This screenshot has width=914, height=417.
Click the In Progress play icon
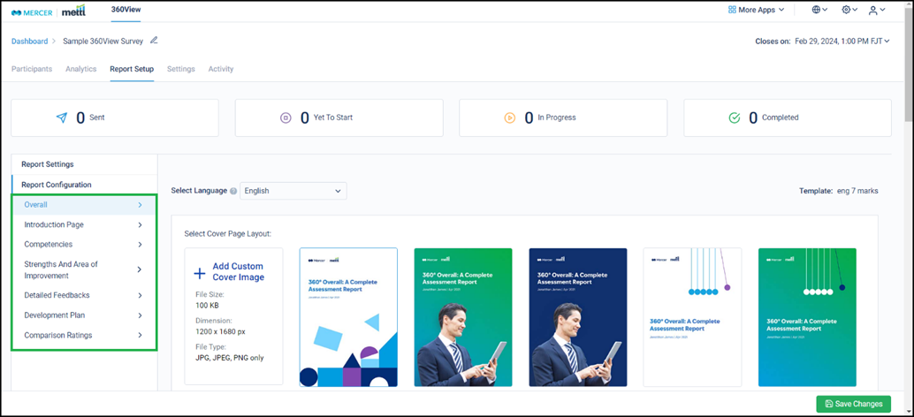509,118
